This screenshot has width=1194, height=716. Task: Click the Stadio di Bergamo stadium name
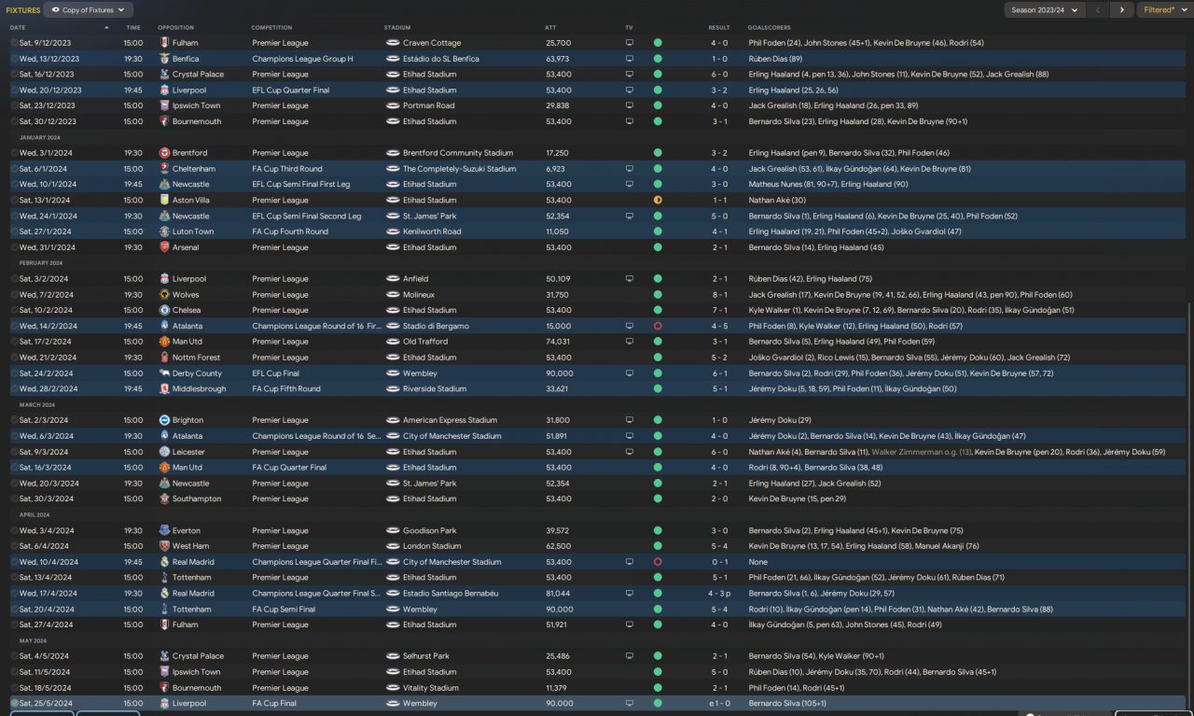[436, 326]
